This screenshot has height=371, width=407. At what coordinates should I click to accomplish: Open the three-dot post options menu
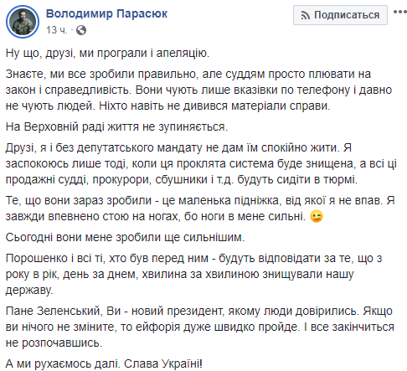click(400, 12)
